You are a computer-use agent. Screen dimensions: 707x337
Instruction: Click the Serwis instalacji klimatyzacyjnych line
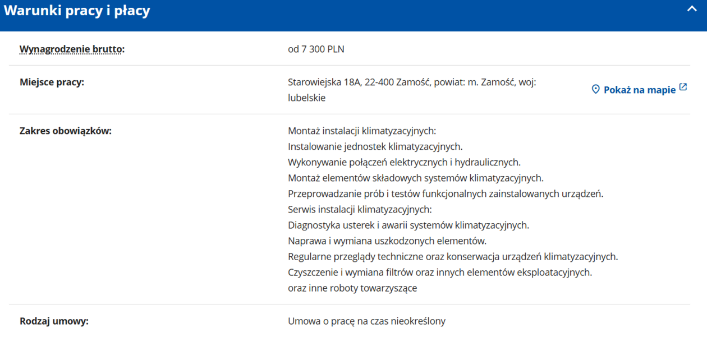pyautogui.click(x=360, y=210)
